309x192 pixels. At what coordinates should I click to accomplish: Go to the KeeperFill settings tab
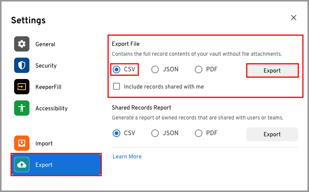48,87
